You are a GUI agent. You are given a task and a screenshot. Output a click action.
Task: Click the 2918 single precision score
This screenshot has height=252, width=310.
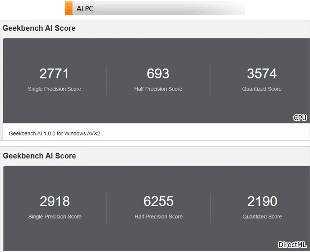click(55, 202)
